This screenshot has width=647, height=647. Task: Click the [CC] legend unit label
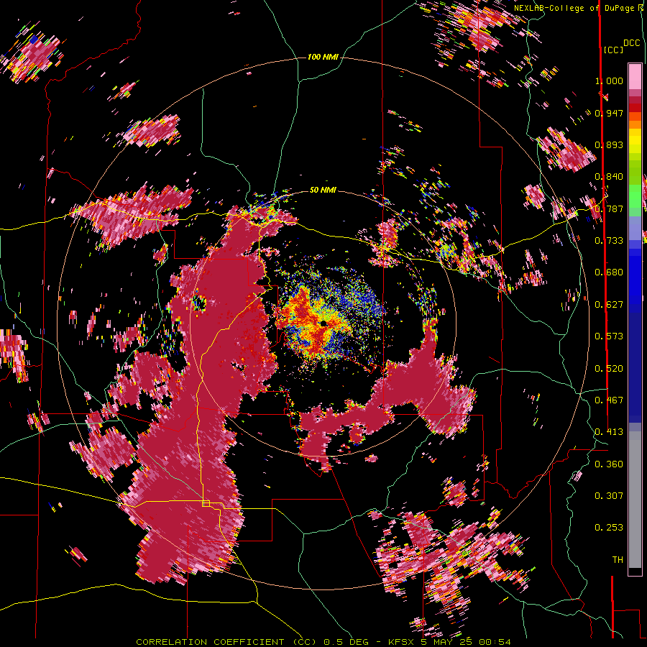613,50
